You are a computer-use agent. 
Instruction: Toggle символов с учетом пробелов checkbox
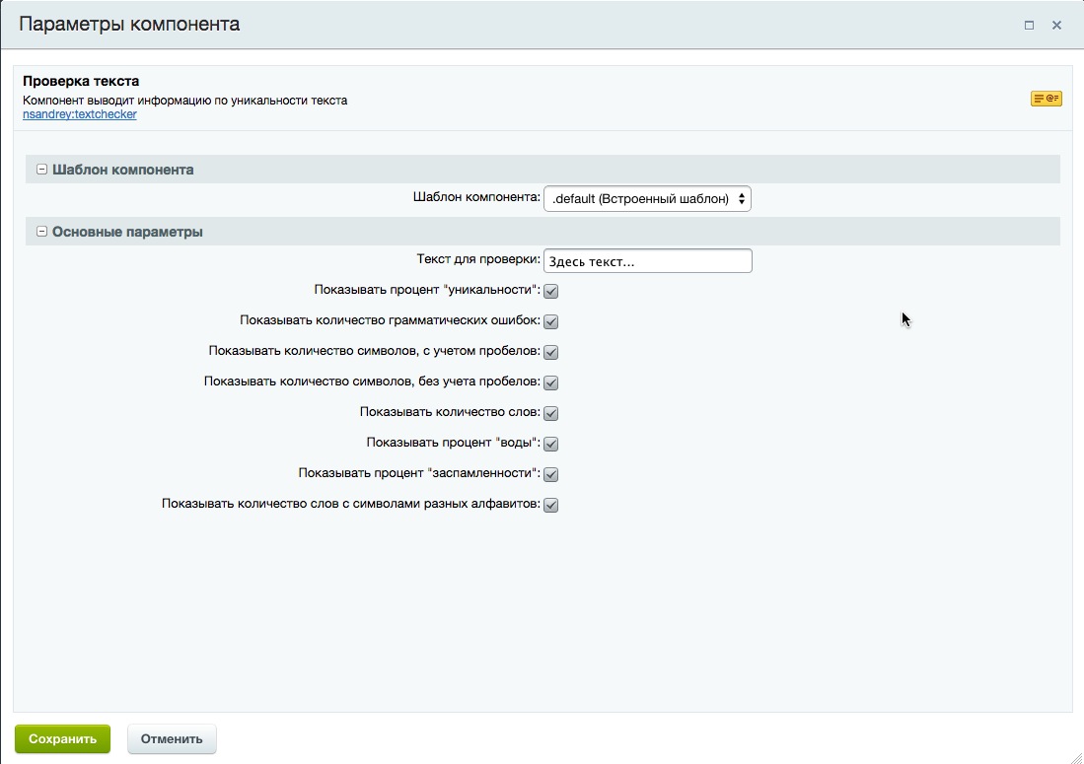[551, 352]
